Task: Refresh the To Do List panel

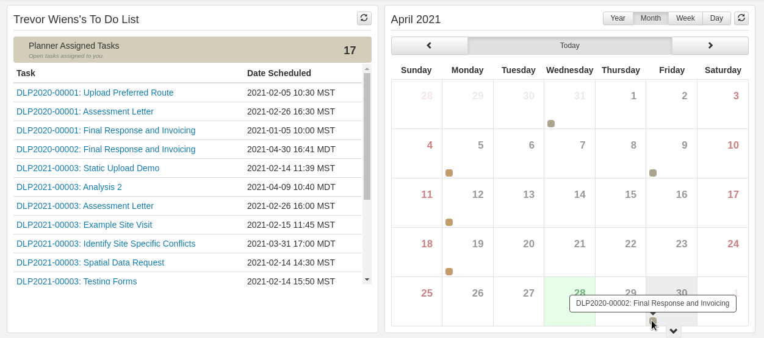Action: click(x=364, y=18)
